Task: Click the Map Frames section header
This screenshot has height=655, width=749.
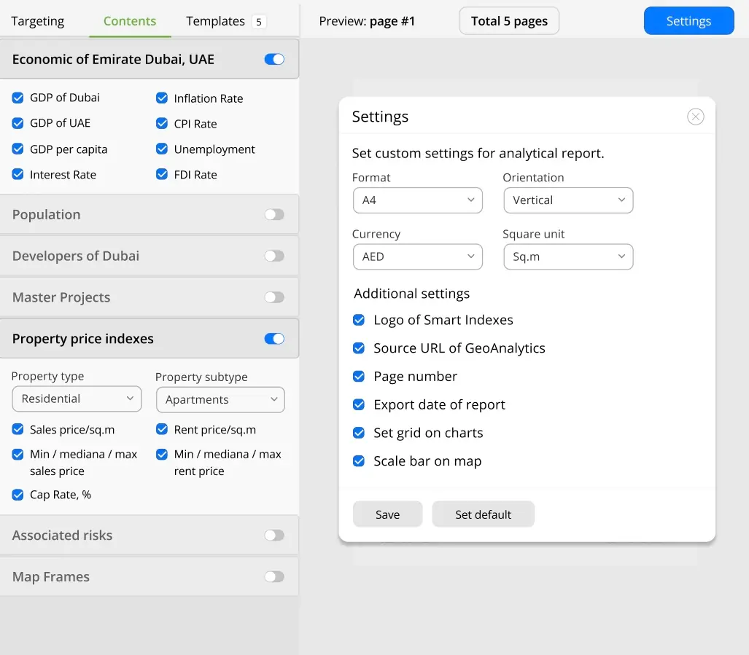Action: (x=149, y=577)
